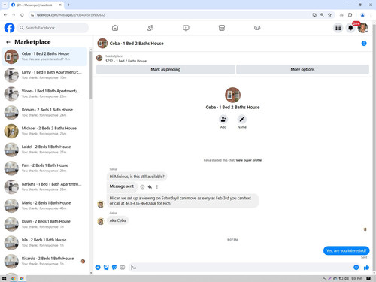Open the Laidel 2 Beds 1 Bath conversation
This screenshot has height=282, width=376.
pyautogui.click(x=44, y=150)
